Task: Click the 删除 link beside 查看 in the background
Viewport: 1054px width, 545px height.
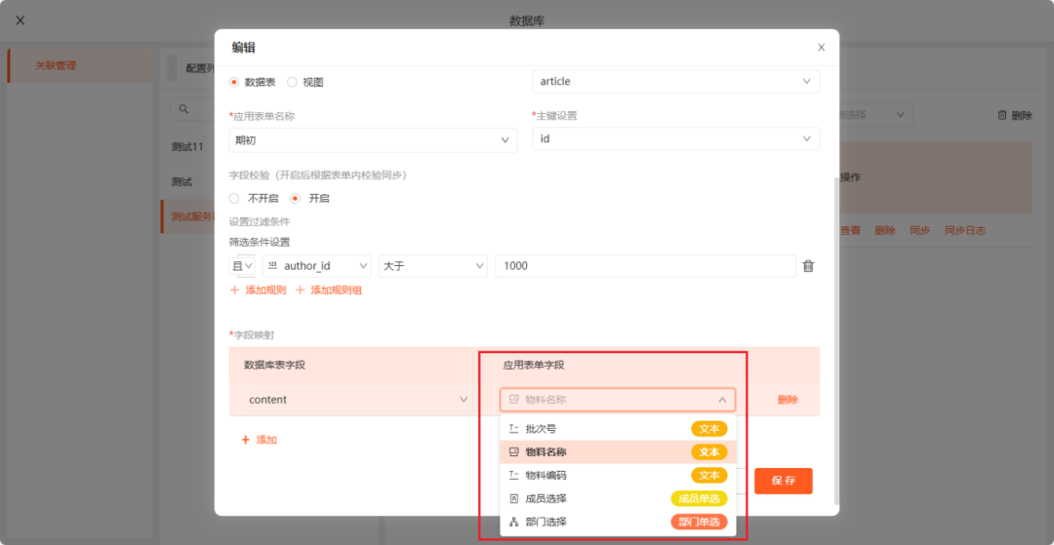Action: click(x=884, y=230)
